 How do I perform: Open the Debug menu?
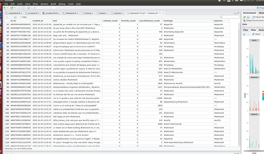(x=62, y=4)
